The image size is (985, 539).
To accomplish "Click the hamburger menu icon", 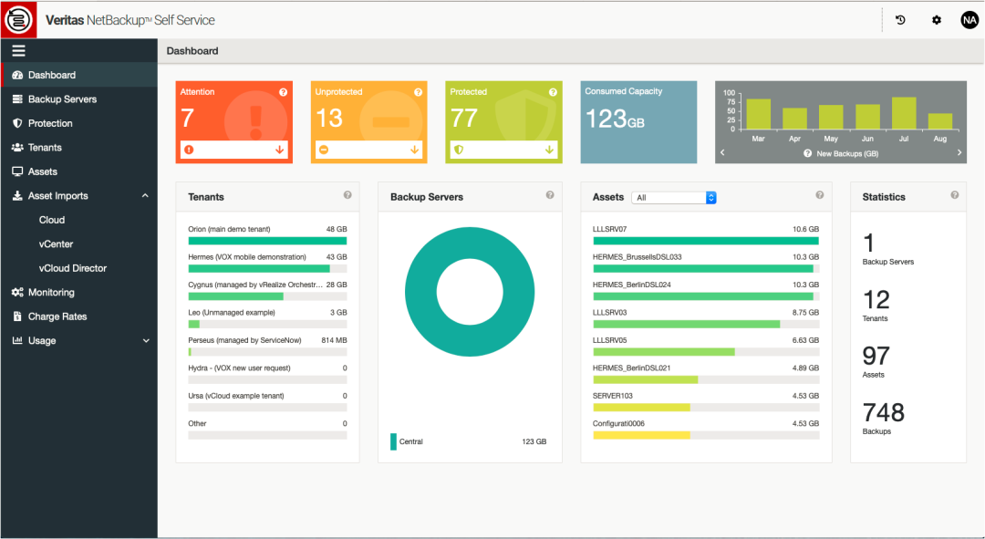I will click(18, 51).
